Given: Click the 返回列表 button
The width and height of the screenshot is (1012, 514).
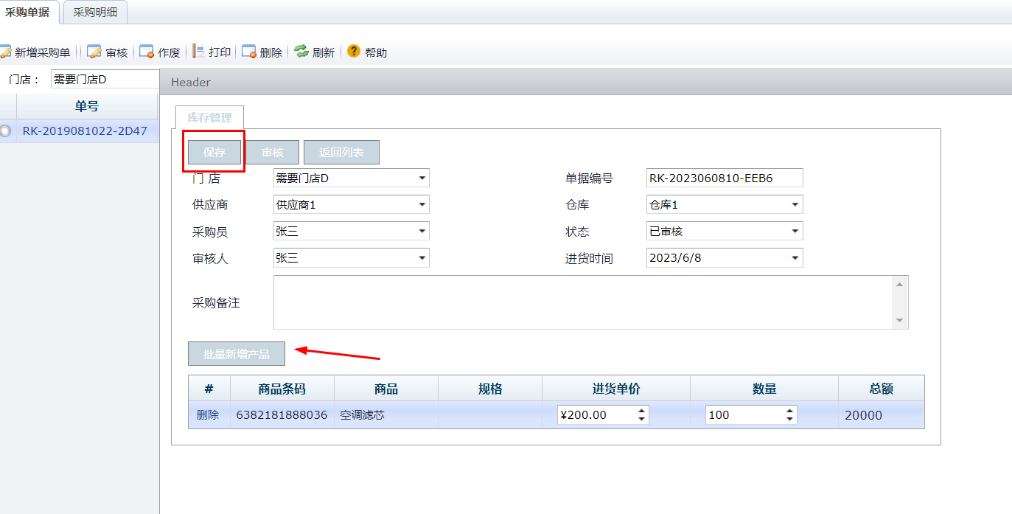Looking at the screenshot, I should click(x=341, y=153).
